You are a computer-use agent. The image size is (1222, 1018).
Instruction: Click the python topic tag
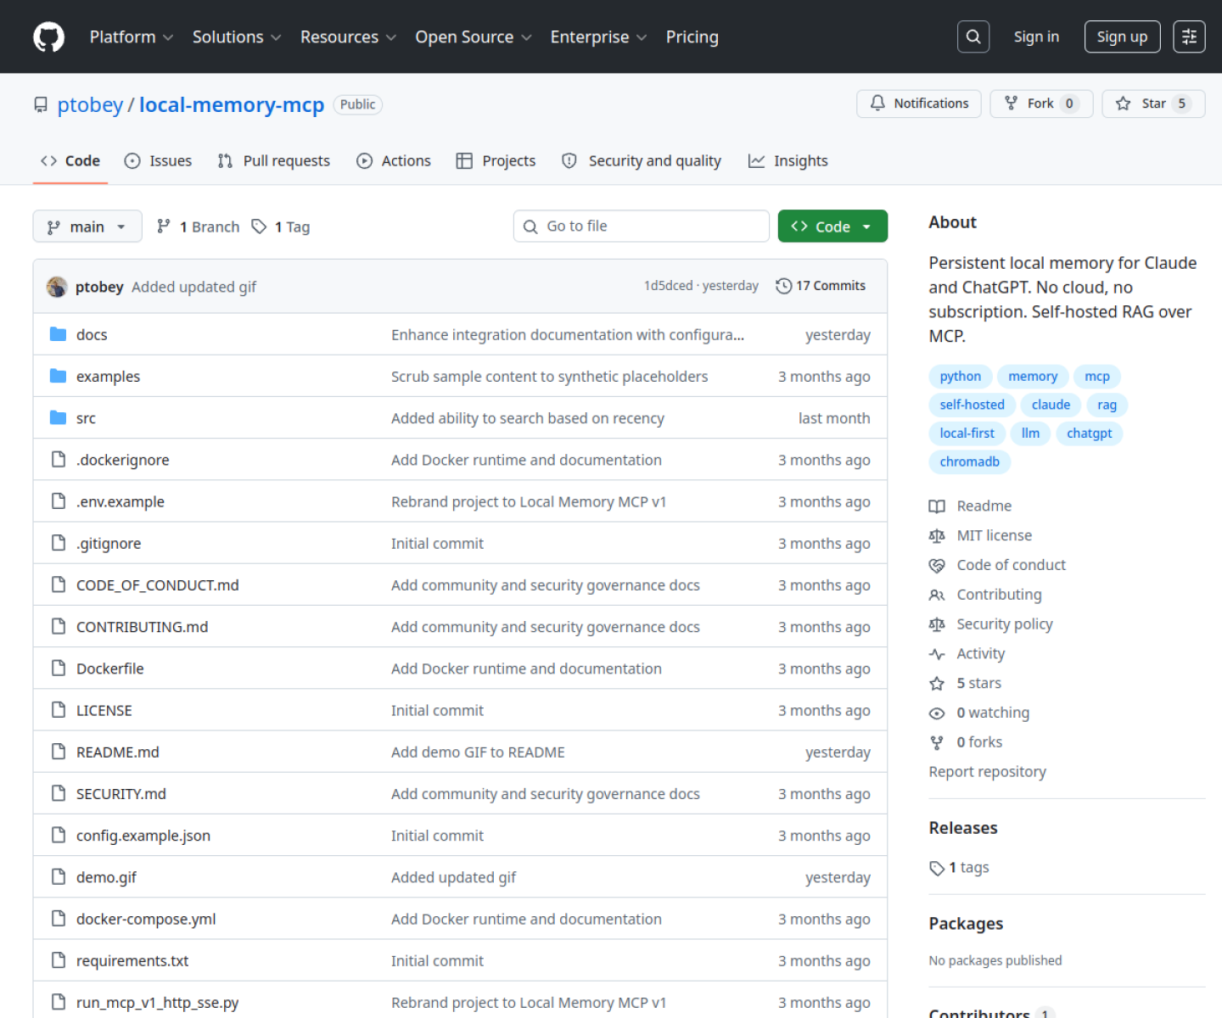tap(960, 377)
